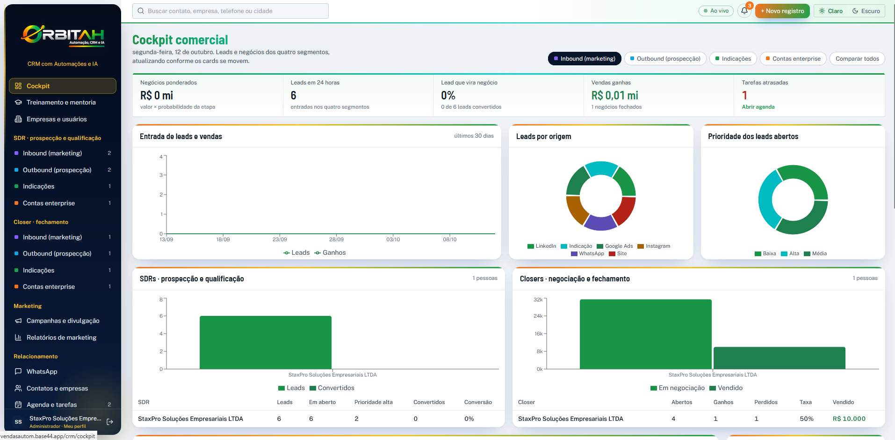The image size is (895, 440).
Task: Open the Meu perfil link
Action: click(x=75, y=426)
